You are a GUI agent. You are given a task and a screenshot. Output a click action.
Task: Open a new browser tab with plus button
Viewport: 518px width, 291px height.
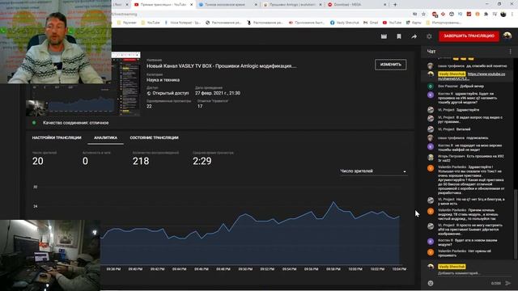395,5
